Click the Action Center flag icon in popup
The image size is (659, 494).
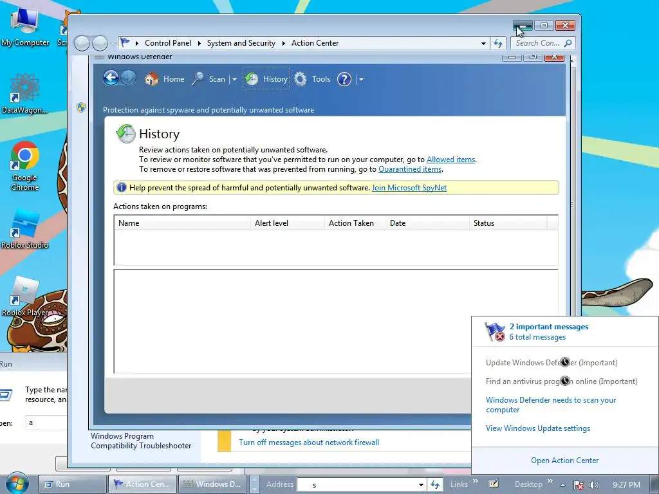[x=495, y=331]
